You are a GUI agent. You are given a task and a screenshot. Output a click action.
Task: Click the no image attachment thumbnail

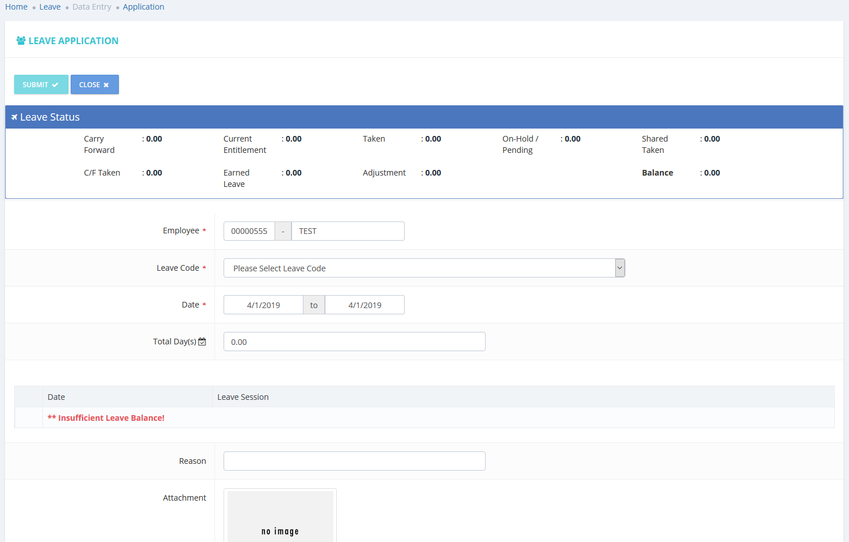click(280, 517)
